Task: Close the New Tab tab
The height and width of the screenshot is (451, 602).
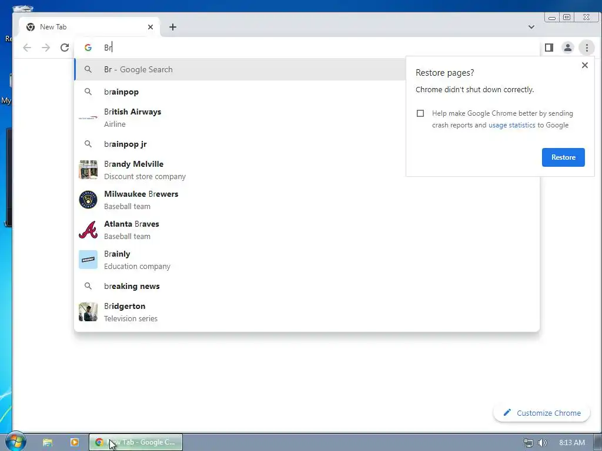Action: click(150, 27)
